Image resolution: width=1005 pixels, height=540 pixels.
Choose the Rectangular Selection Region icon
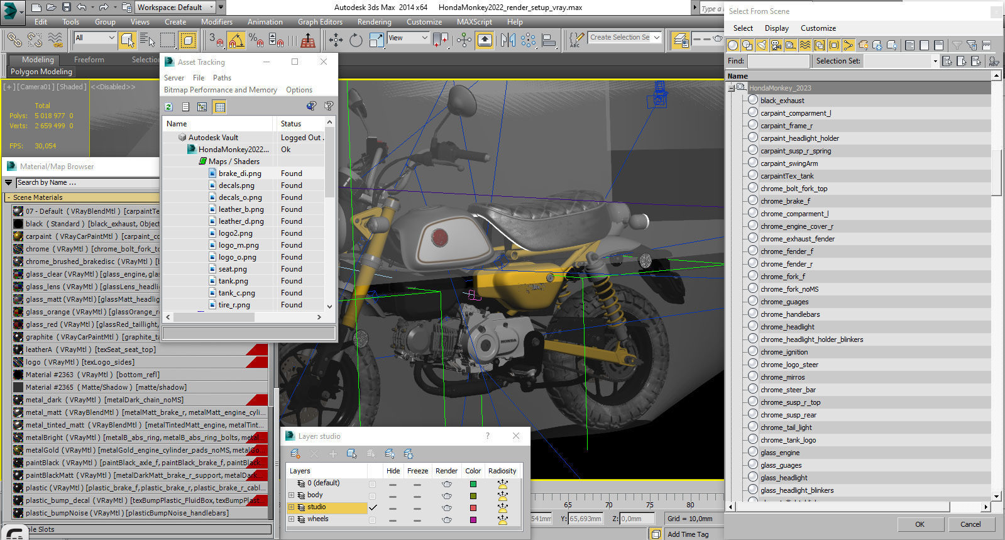point(168,40)
